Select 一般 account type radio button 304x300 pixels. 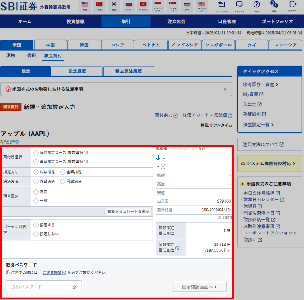click(36, 201)
